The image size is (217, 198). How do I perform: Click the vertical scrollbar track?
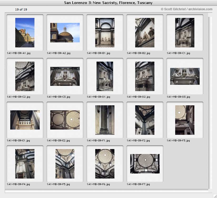[x=210, y=102]
